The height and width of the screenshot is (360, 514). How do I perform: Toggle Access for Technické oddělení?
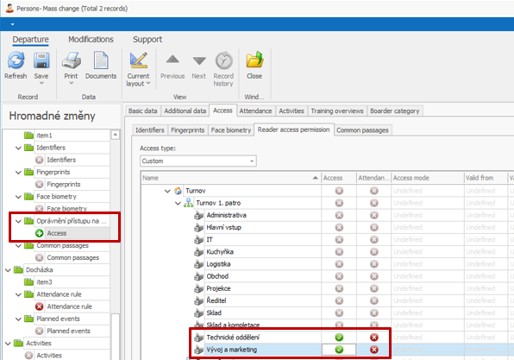(x=339, y=338)
